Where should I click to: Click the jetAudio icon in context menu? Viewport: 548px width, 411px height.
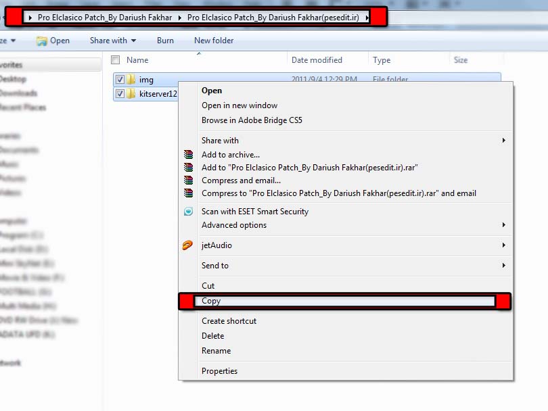pos(188,245)
